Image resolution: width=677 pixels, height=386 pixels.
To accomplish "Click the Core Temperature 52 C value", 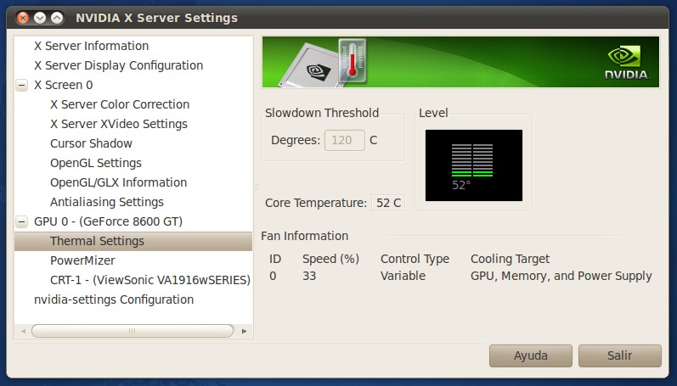I will 388,203.
